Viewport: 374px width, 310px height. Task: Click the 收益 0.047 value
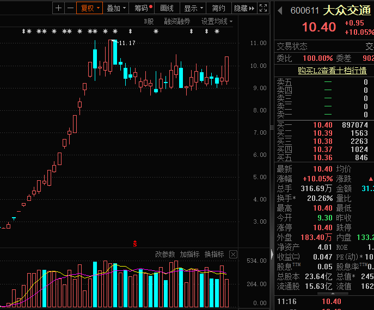(322, 257)
